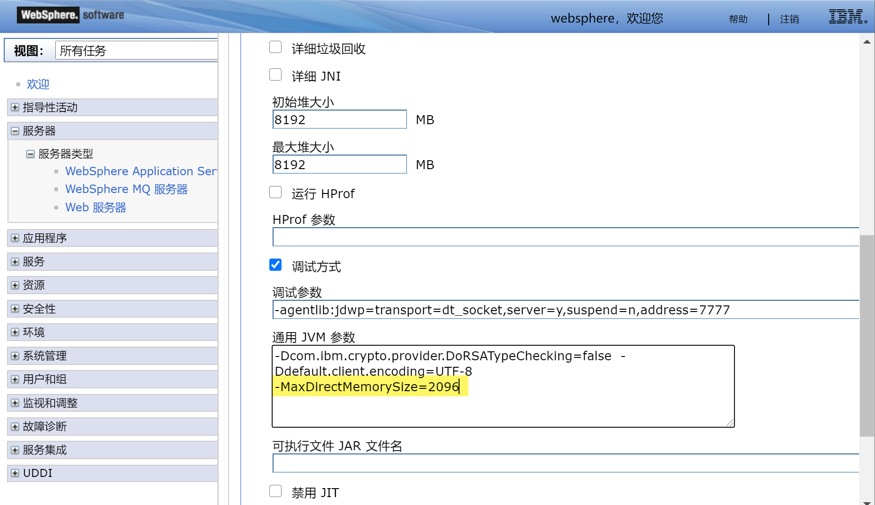Expand the 系统管理 section

pyautogui.click(x=14, y=356)
